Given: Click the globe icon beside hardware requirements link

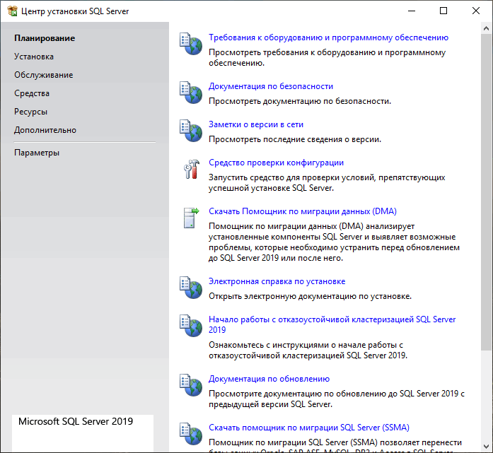Looking at the screenshot, I should pos(190,44).
